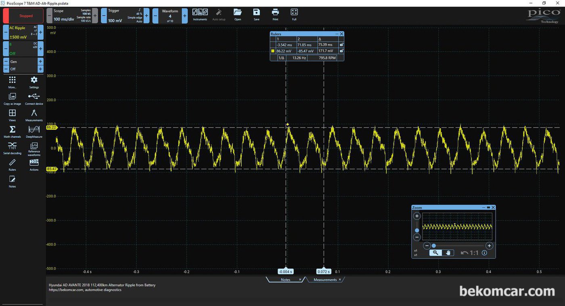This screenshot has width=565, height=306.
Task: Open the Math channels tool
Action: pos(12,131)
